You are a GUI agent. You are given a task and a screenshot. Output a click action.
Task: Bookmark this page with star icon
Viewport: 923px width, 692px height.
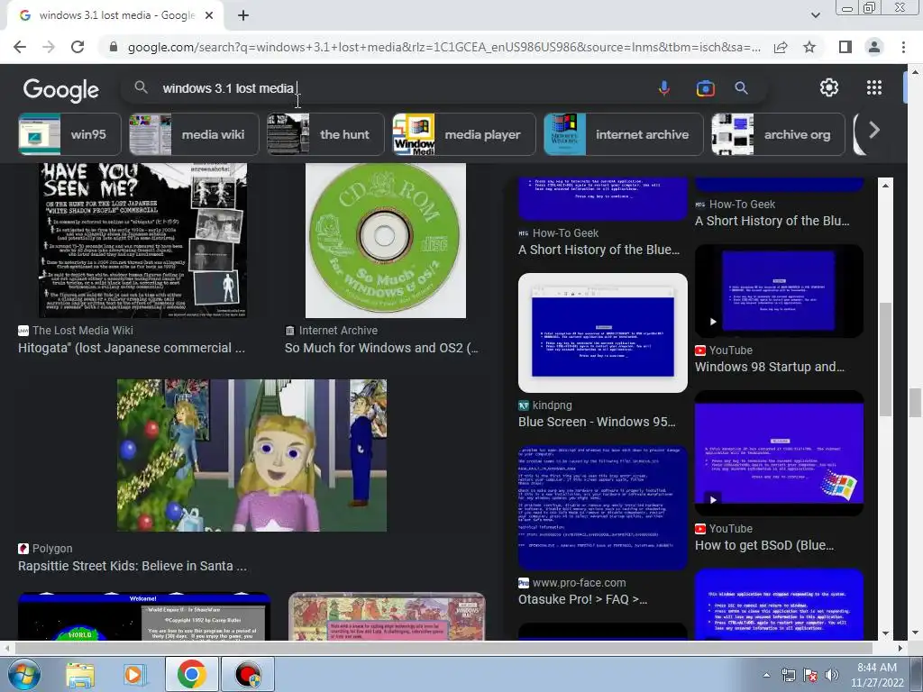click(809, 47)
